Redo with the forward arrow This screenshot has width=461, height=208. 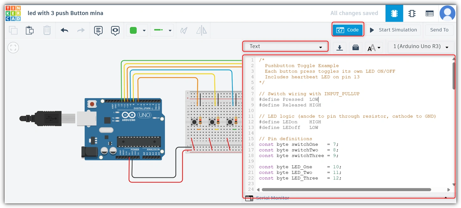point(81,30)
